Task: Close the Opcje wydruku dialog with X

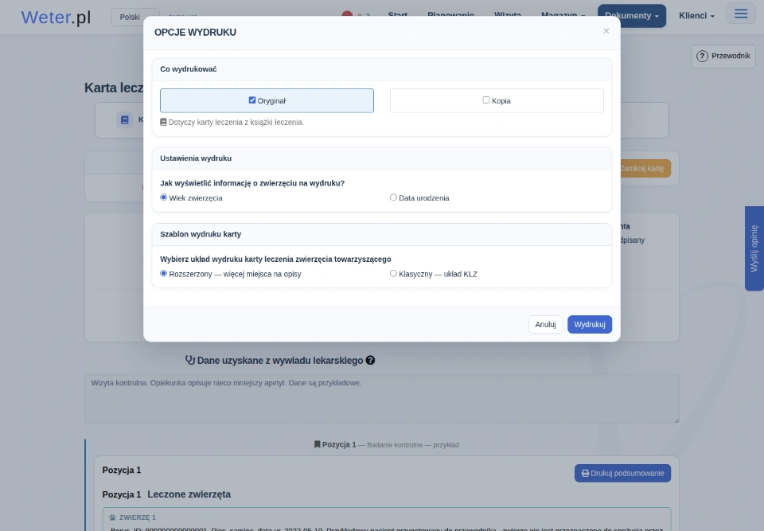Action: click(606, 31)
